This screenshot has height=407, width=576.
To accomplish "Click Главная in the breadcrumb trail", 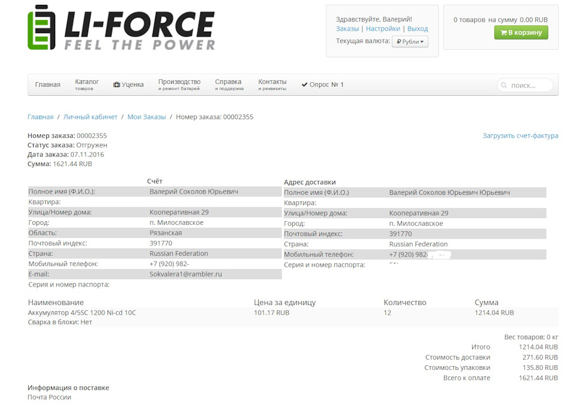I will pyautogui.click(x=40, y=117).
